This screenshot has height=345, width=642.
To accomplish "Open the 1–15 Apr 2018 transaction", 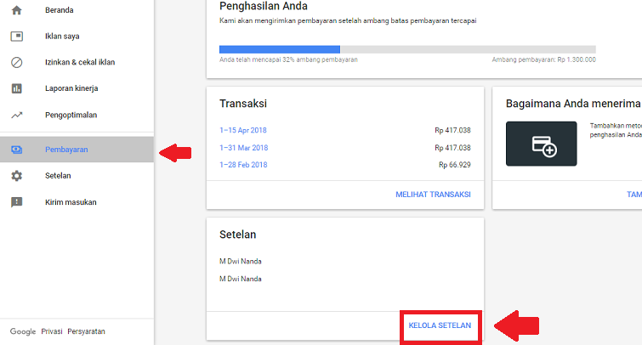I will [x=244, y=130].
